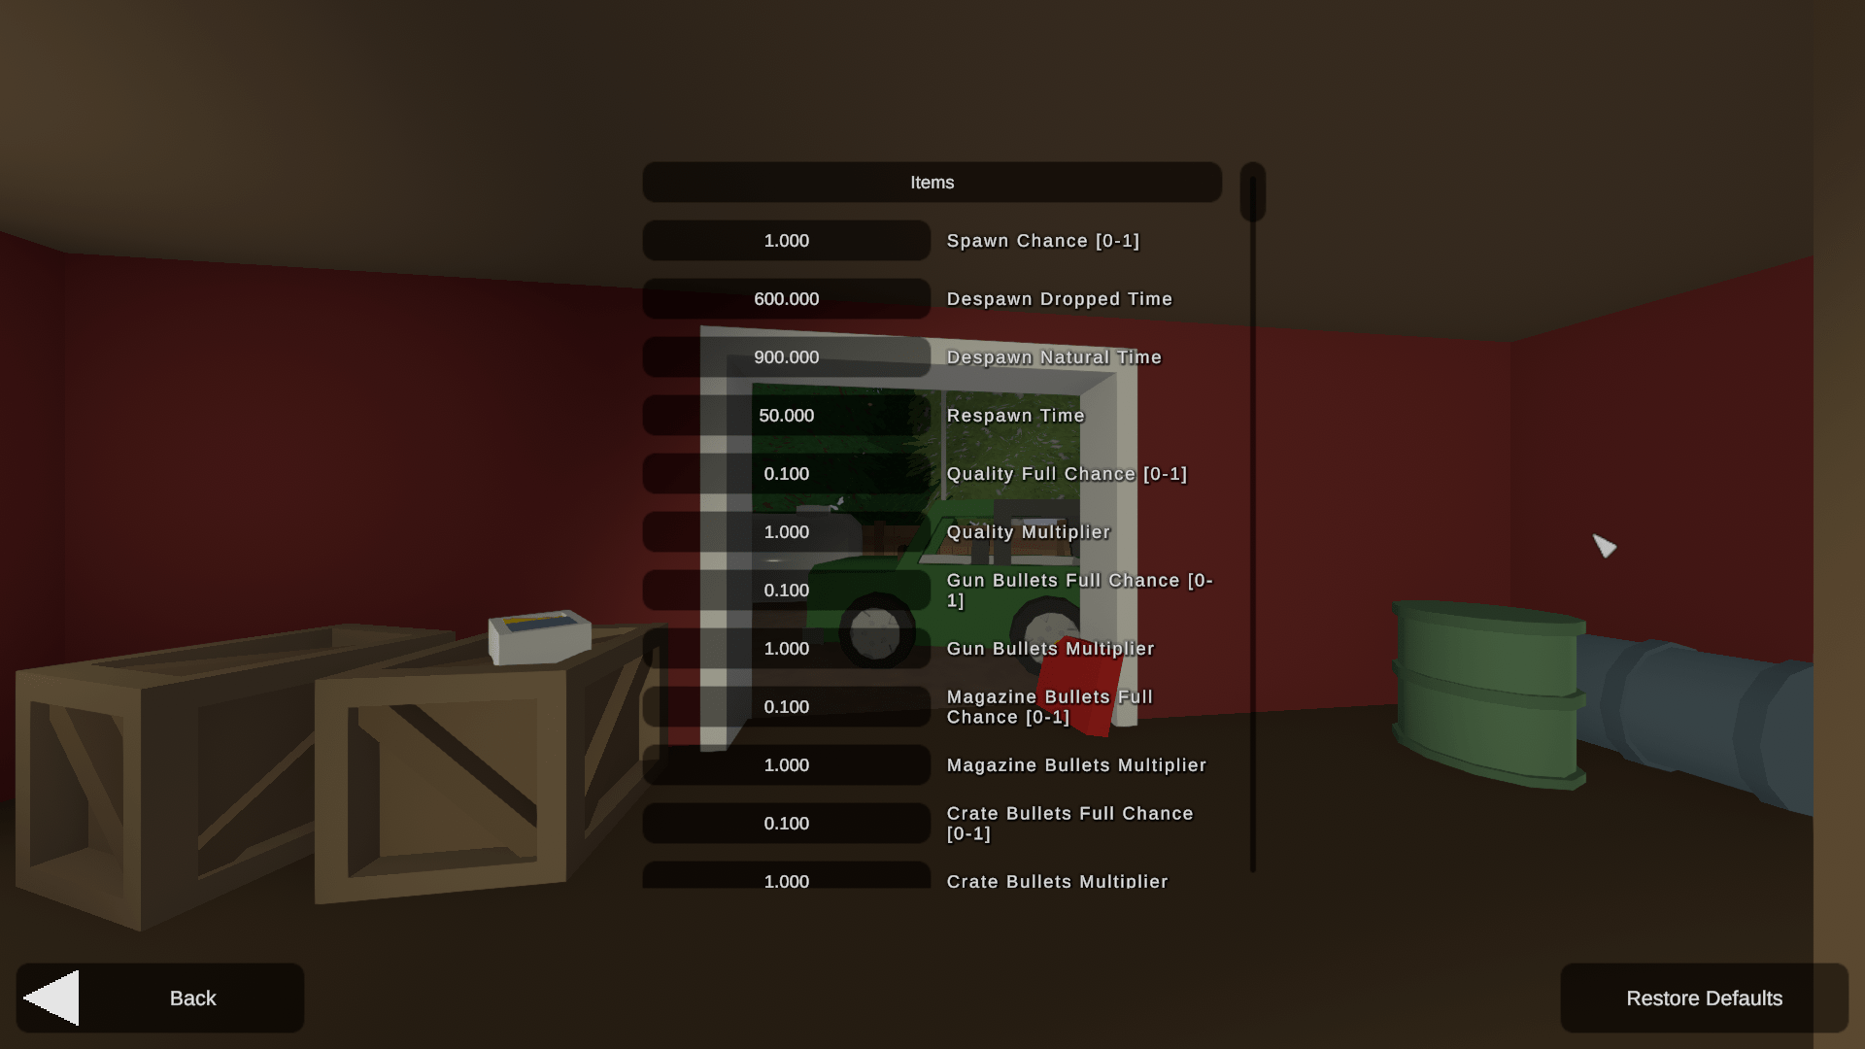
Task: Click the Despawn Dropped Time field
Action: click(787, 298)
